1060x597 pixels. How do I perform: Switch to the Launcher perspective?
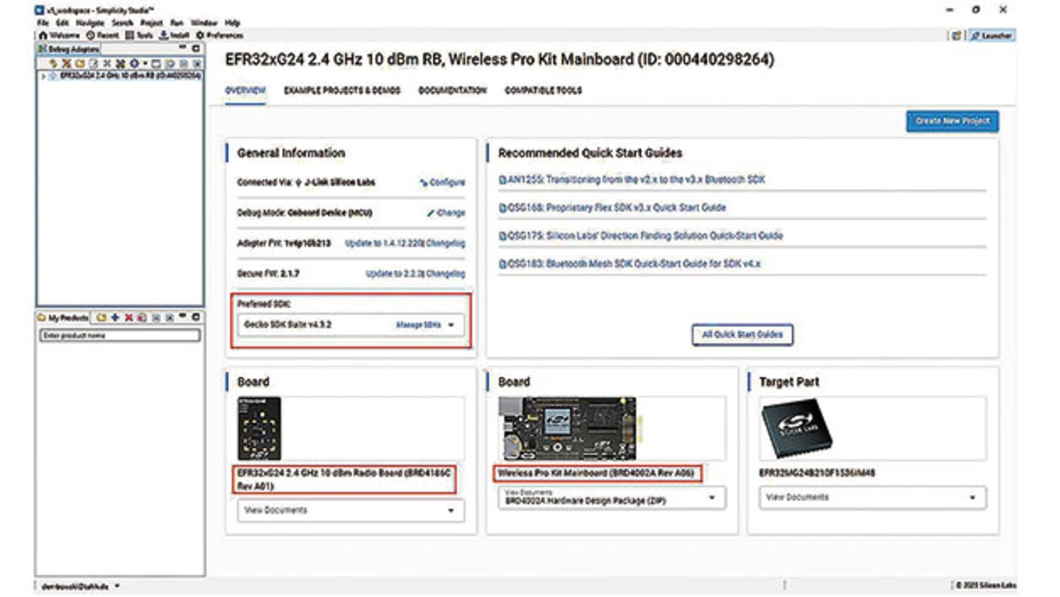click(x=991, y=36)
